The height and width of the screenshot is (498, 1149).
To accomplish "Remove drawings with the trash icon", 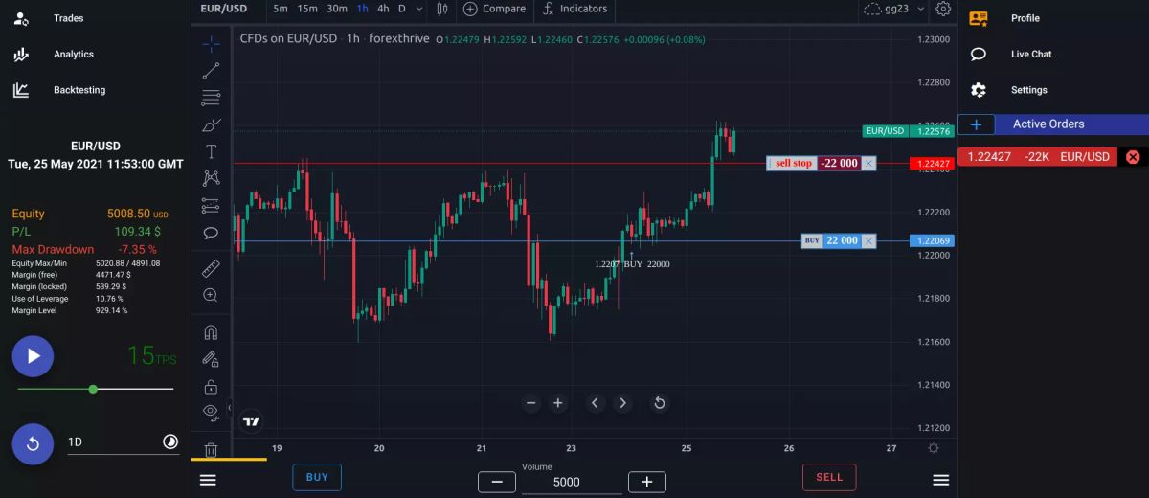I will [x=211, y=449].
